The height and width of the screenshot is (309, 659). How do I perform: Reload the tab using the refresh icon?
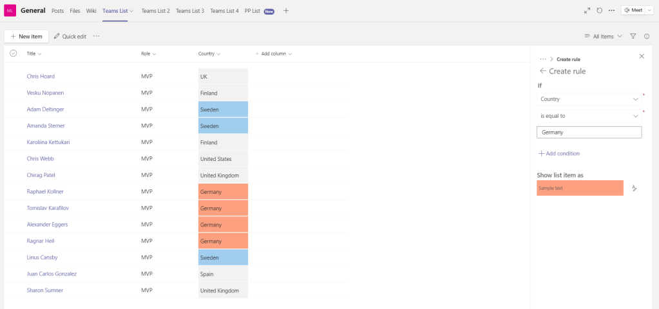coord(599,10)
